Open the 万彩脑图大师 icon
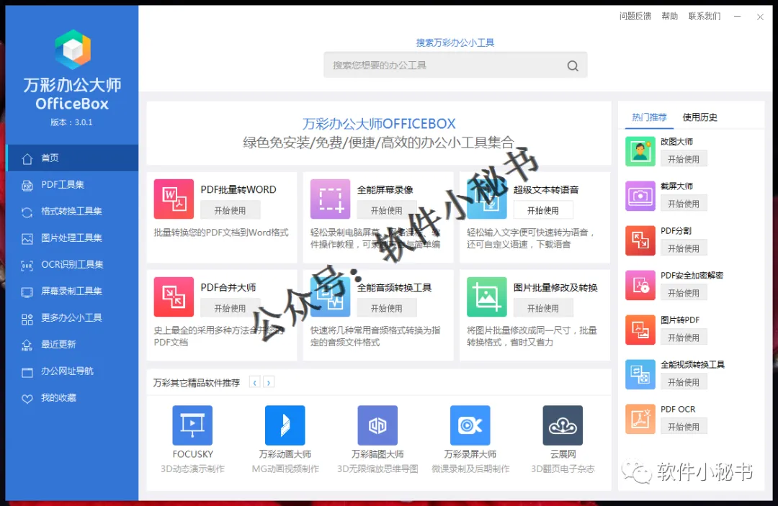 [x=377, y=425]
